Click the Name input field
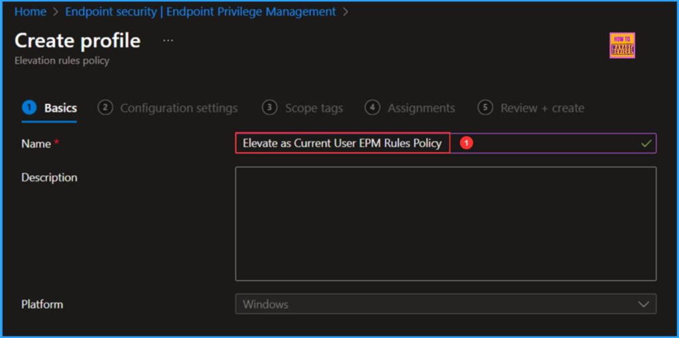Viewport: 679px width, 338px height. [446, 143]
